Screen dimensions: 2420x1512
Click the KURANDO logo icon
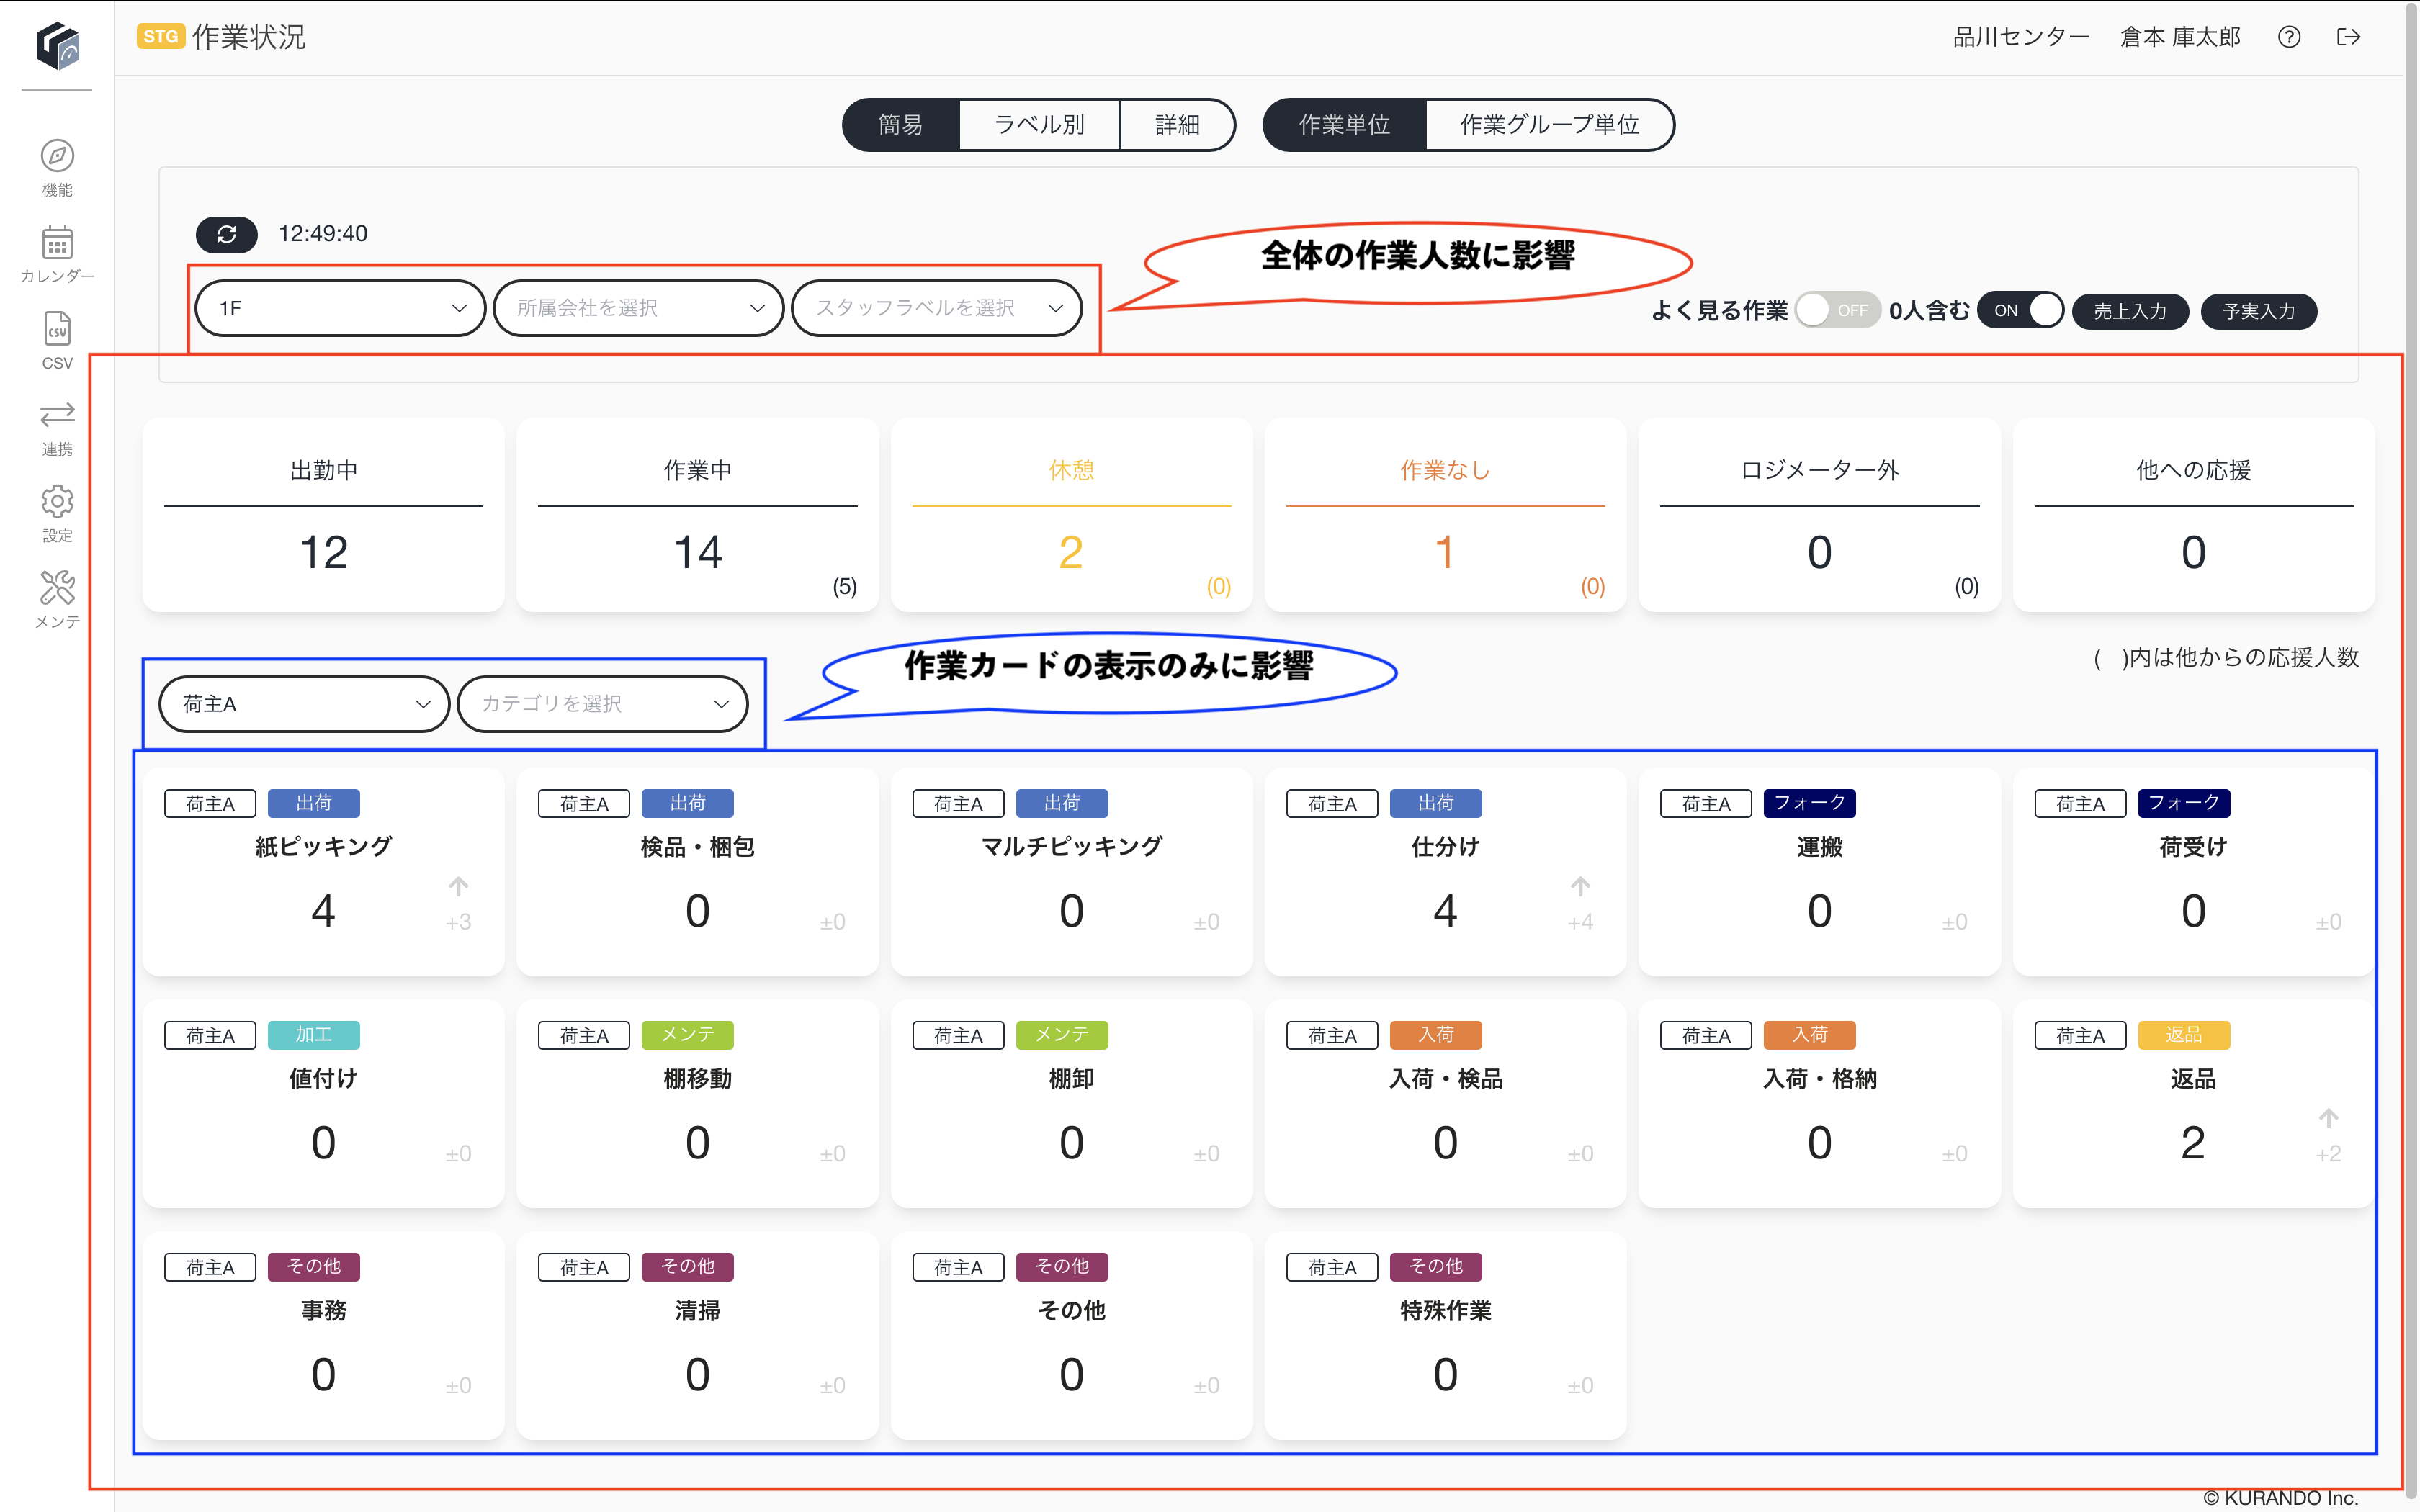(x=57, y=46)
